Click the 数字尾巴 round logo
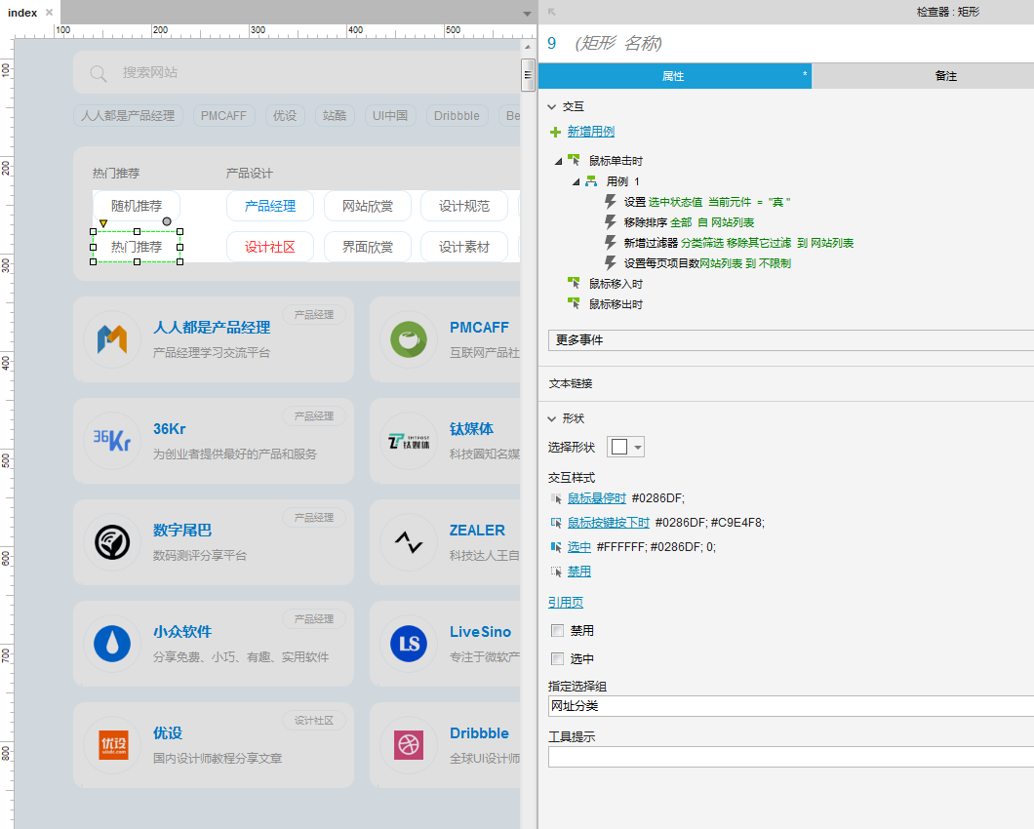This screenshot has height=829, width=1034. point(112,542)
